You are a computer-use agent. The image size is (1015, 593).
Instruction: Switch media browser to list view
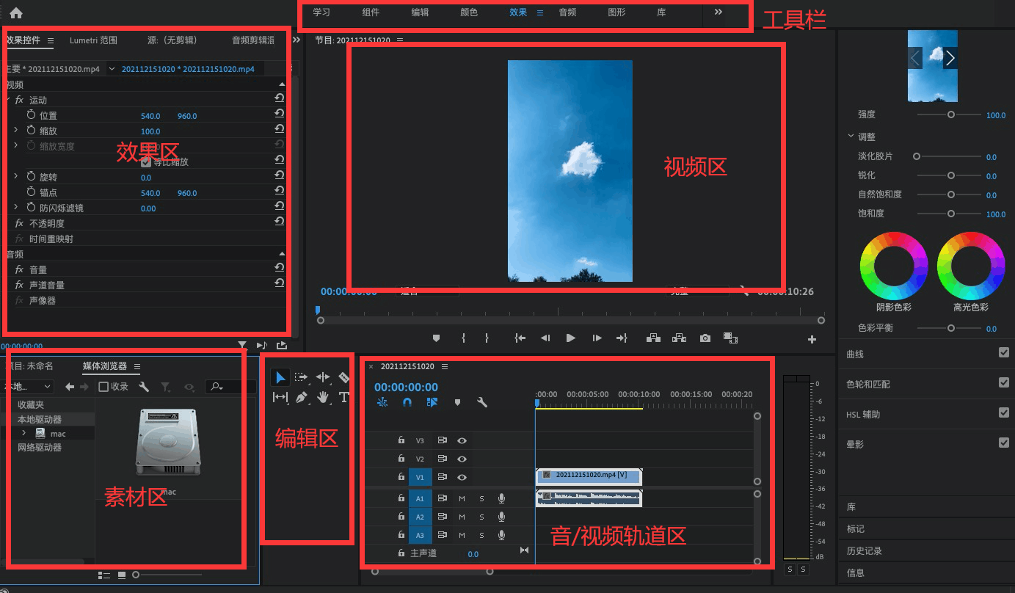(103, 575)
